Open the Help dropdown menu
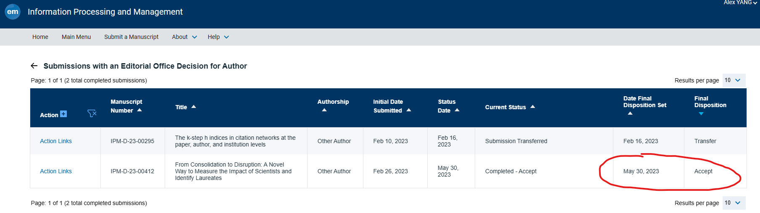The height and width of the screenshot is (213, 760). tap(218, 37)
